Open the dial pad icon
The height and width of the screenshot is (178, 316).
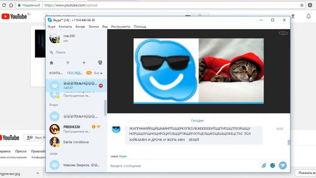pos(68,63)
